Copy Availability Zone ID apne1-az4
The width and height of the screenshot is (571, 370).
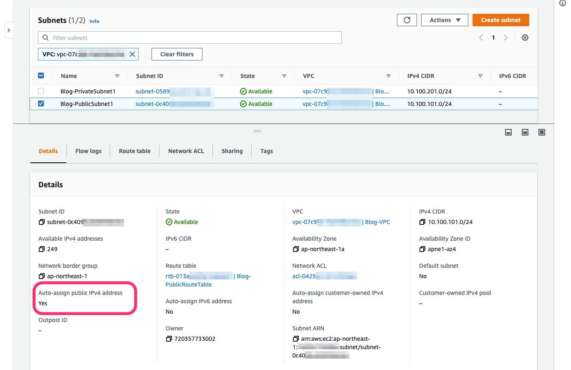coord(422,249)
